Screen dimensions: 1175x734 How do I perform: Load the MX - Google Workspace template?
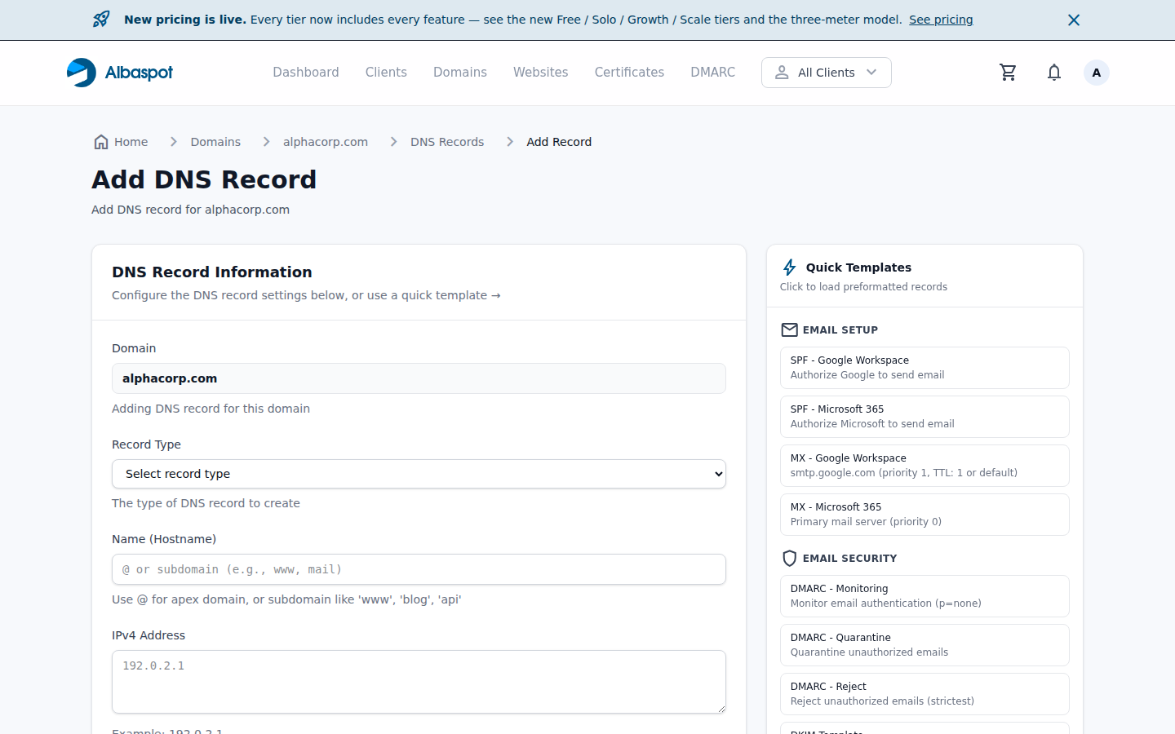pyautogui.click(x=924, y=466)
